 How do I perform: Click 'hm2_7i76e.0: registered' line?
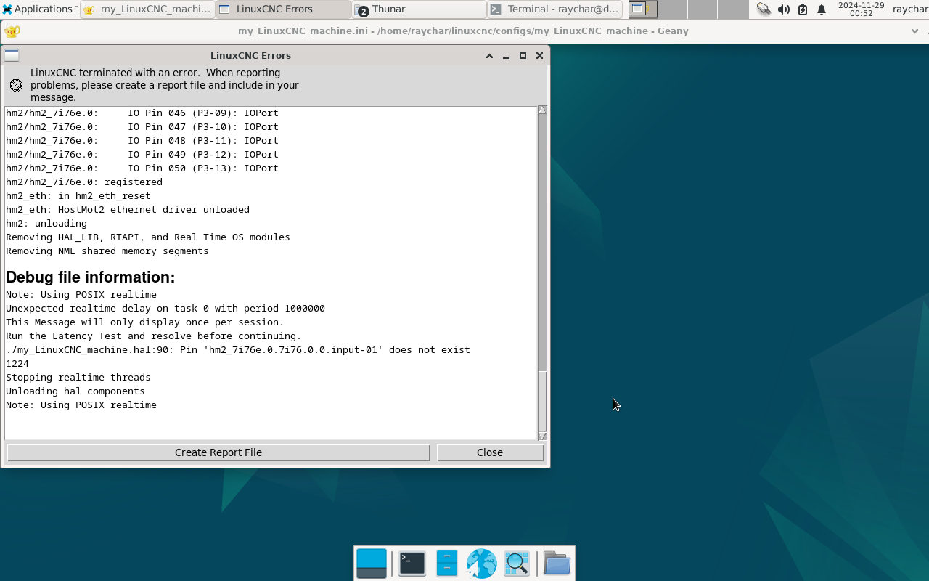(84, 182)
